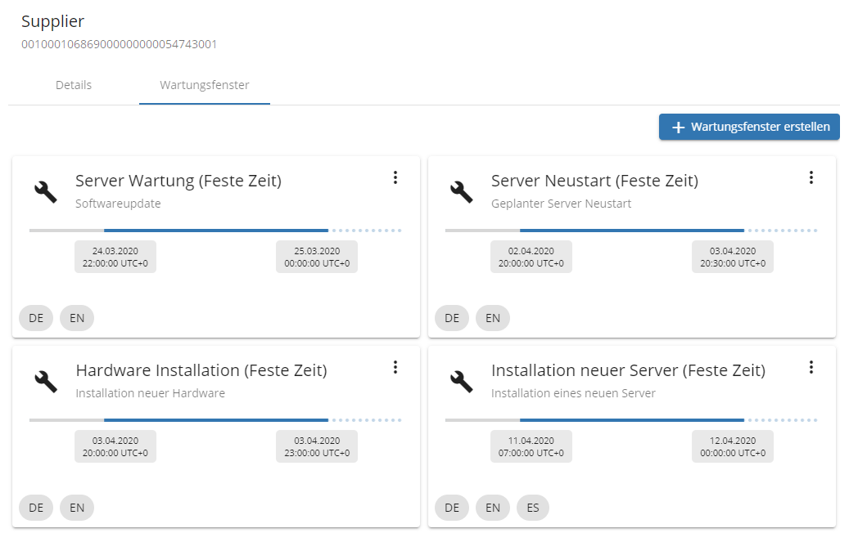Click the Geplanter Server Neustart subtitle
Viewport: 849px width, 542px height.
click(561, 204)
